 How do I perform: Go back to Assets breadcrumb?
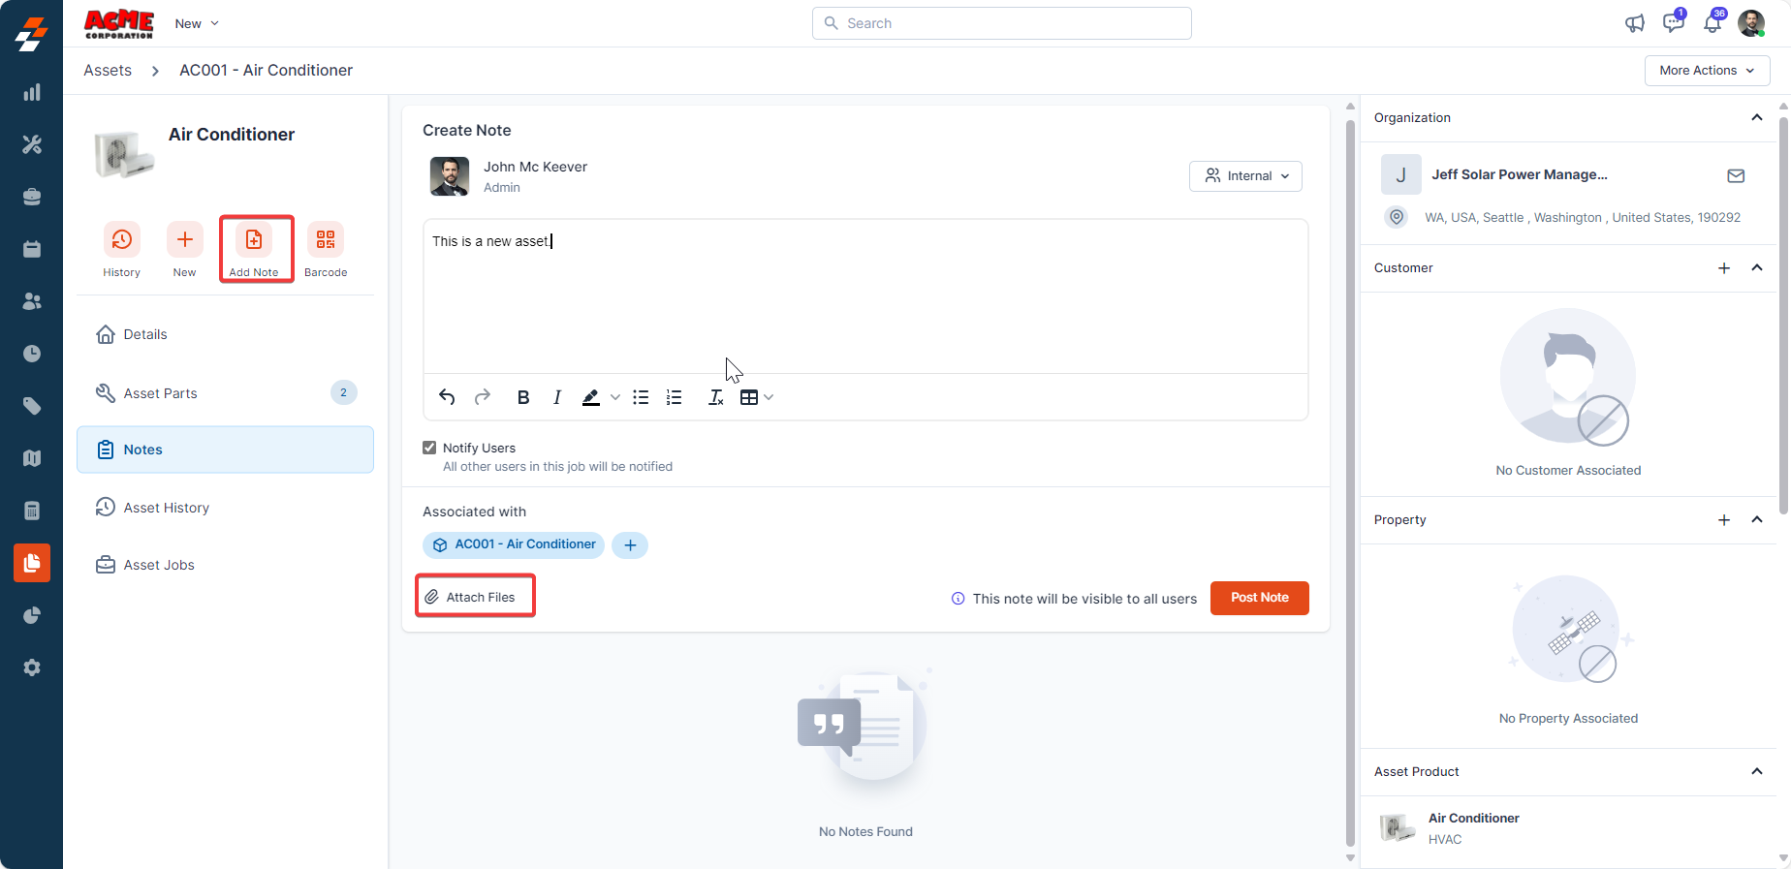(x=108, y=70)
